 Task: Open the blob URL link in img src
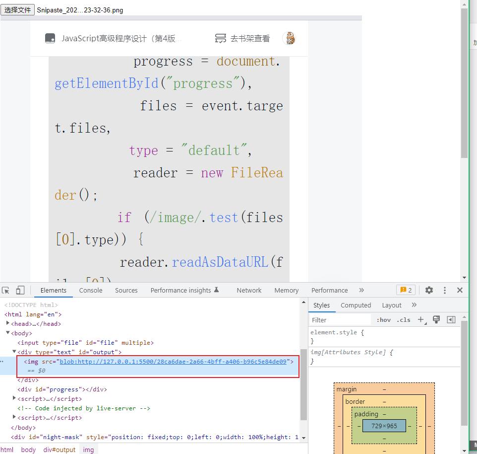pyautogui.click(x=173, y=362)
